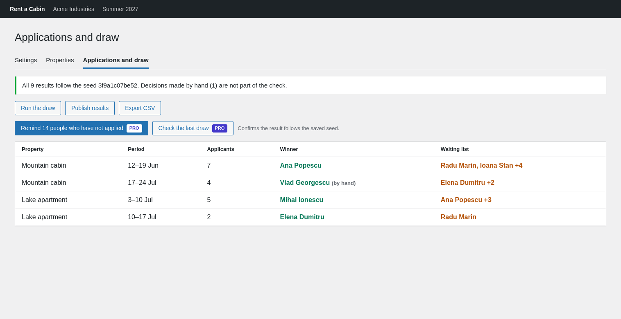Click the applicants count 5
Viewport: 621px width, 319px height.
click(209, 200)
